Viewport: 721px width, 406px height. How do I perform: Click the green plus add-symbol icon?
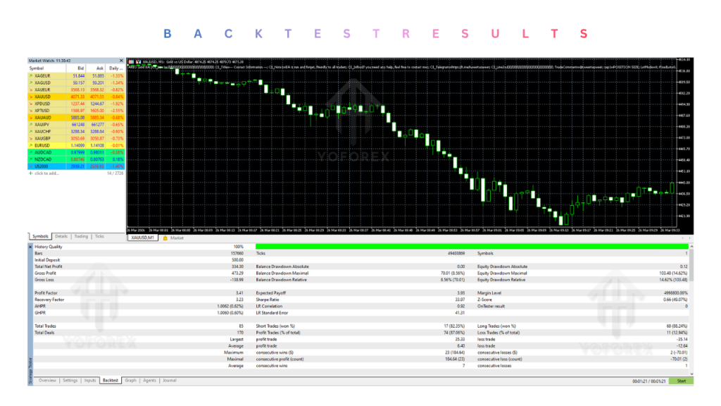click(31, 173)
